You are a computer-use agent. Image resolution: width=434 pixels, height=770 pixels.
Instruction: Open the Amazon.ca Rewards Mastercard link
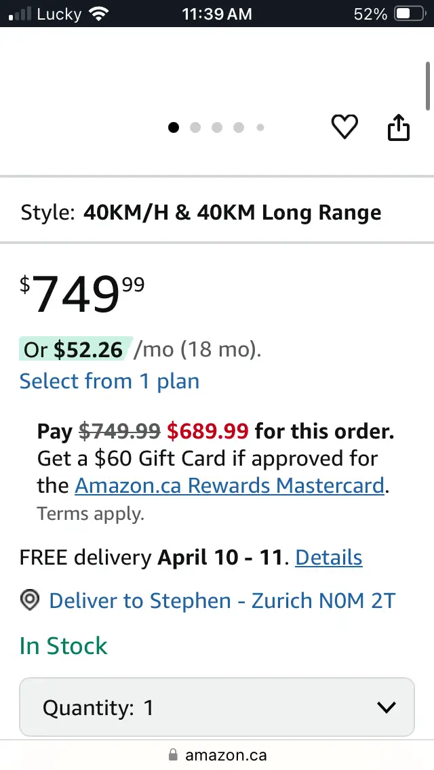[x=229, y=485]
